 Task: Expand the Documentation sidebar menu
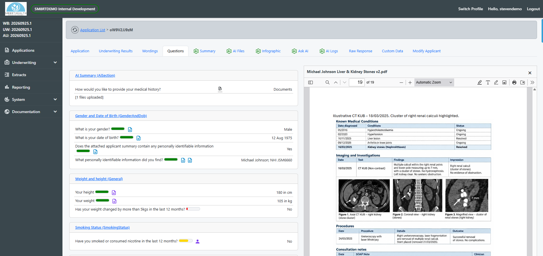click(x=31, y=112)
